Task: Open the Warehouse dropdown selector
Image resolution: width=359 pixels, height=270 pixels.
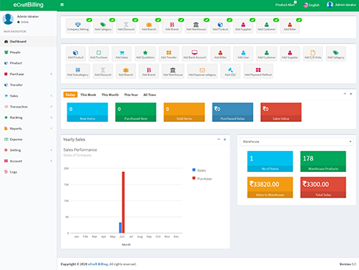Action: 296,141
